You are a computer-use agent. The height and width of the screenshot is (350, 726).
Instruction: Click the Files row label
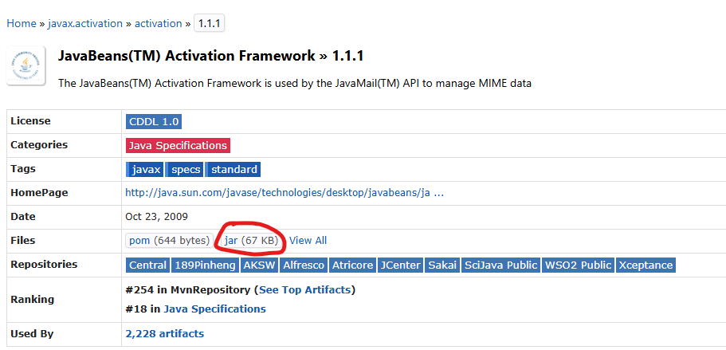pos(22,240)
